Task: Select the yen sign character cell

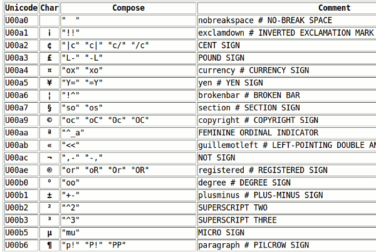Action: click(x=50, y=83)
